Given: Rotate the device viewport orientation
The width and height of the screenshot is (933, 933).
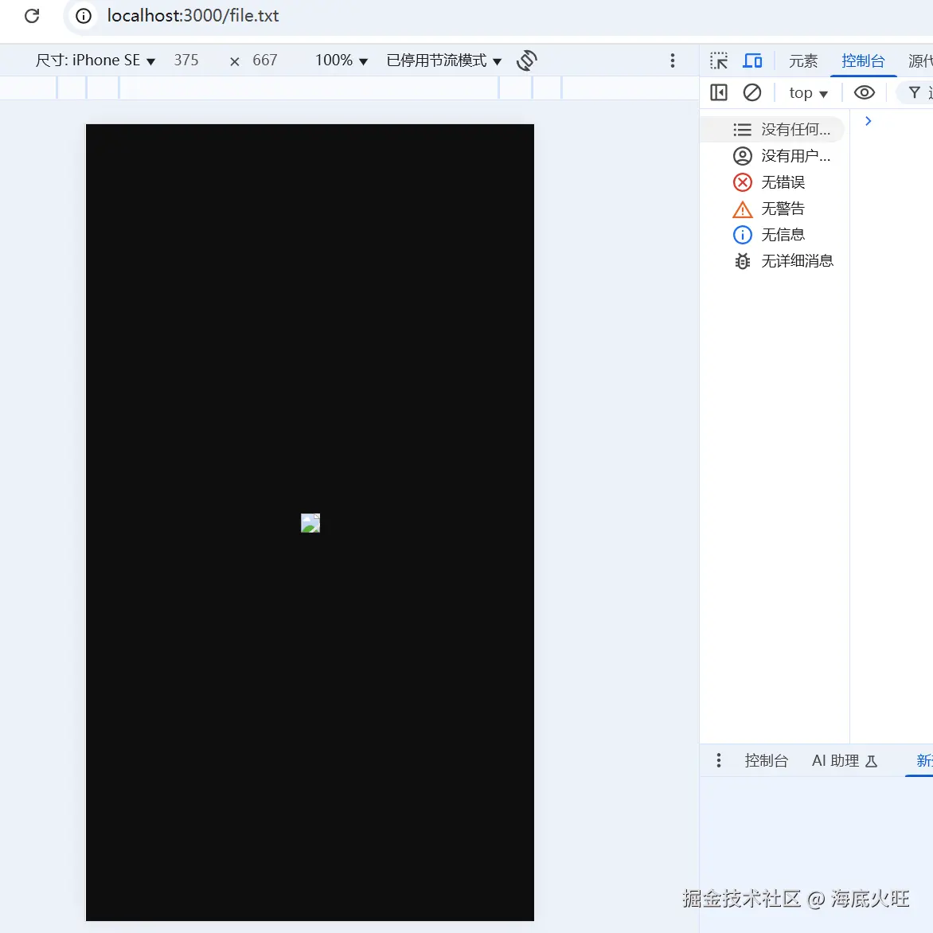Looking at the screenshot, I should point(527,60).
